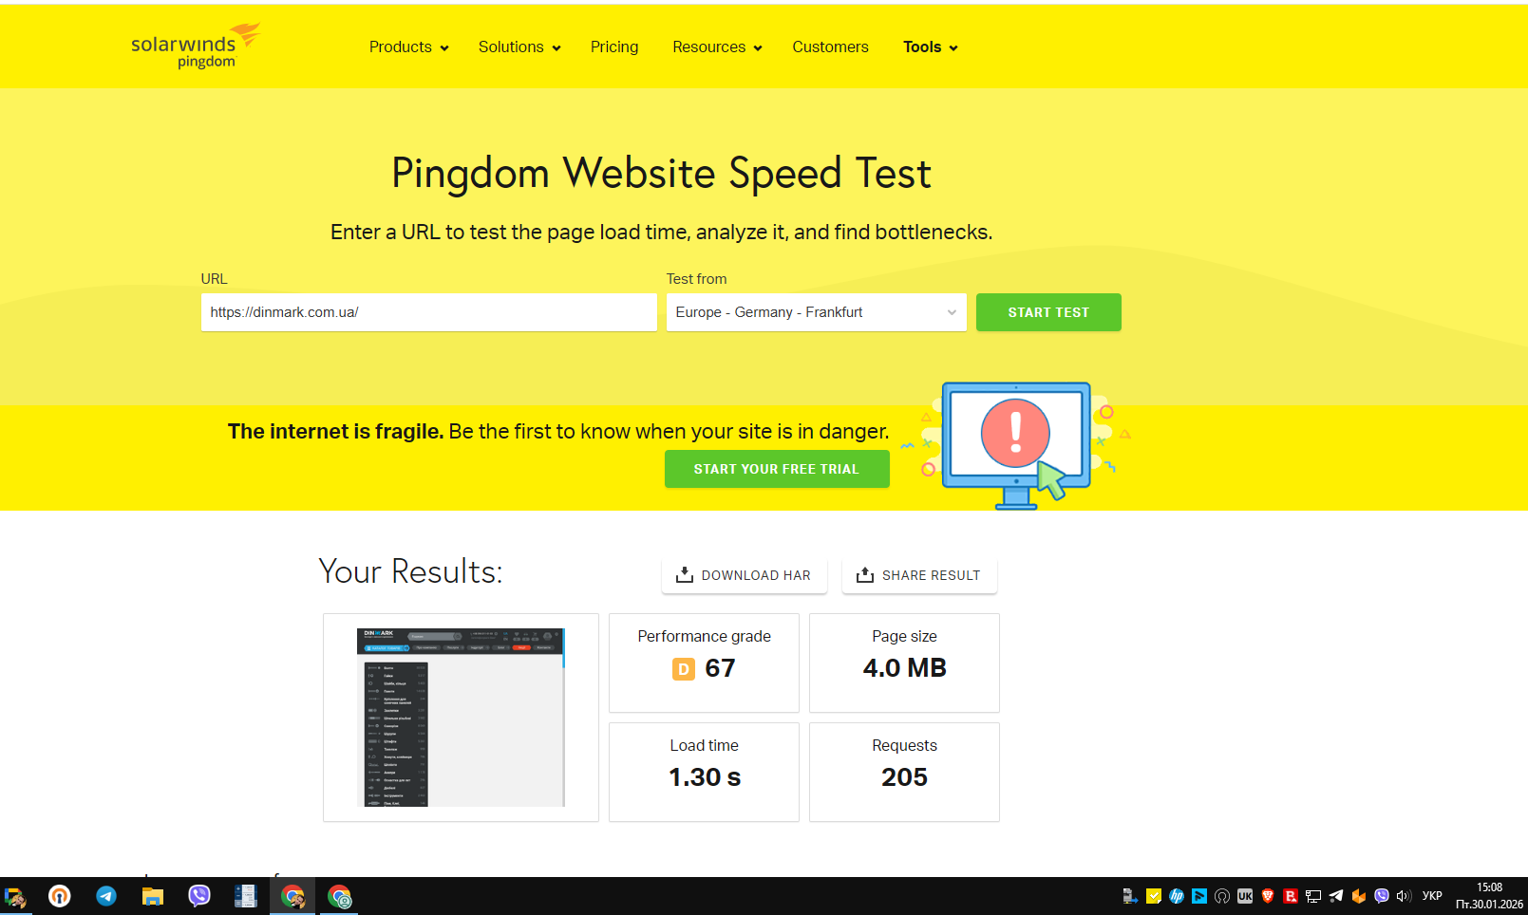Click the scanner device tray icon
The height and width of the screenshot is (915, 1528).
1130,896
